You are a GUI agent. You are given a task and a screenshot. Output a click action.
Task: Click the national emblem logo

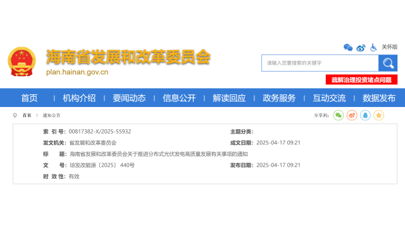22,61
